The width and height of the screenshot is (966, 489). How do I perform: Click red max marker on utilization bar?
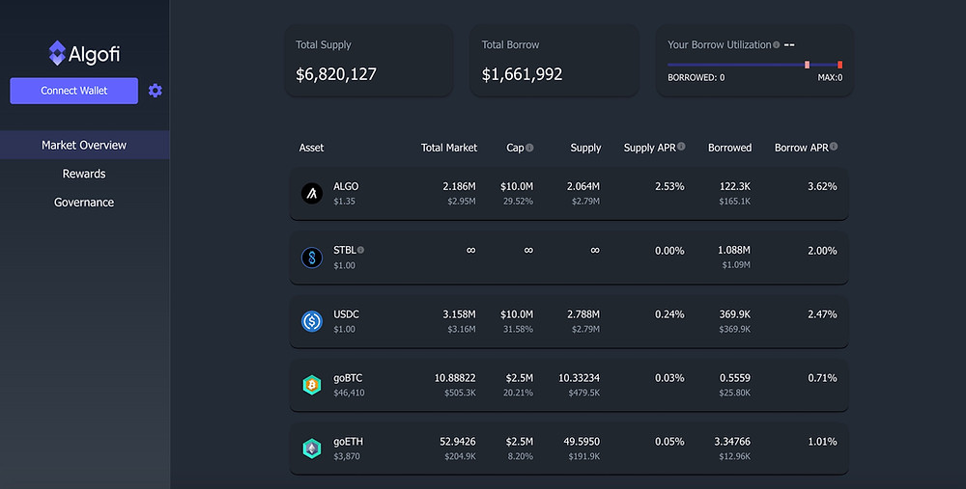tap(839, 65)
